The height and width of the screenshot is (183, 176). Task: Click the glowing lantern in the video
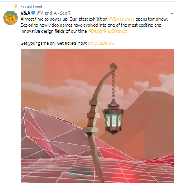pos(113,116)
